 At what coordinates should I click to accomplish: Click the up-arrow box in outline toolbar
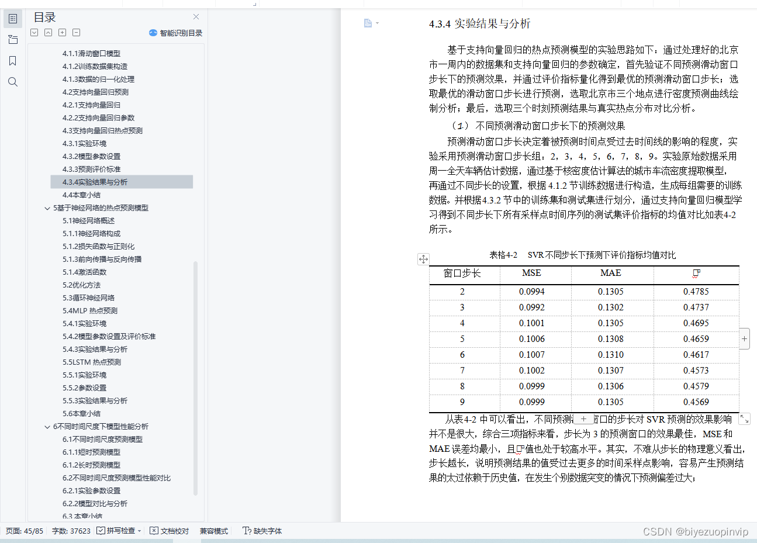click(x=48, y=33)
